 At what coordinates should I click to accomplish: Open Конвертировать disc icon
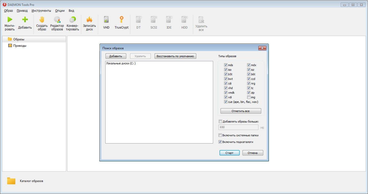[x=72, y=19]
